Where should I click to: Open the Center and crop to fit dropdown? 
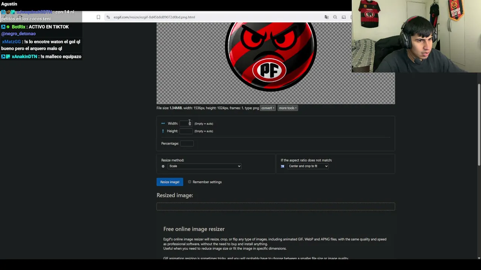(x=308, y=166)
